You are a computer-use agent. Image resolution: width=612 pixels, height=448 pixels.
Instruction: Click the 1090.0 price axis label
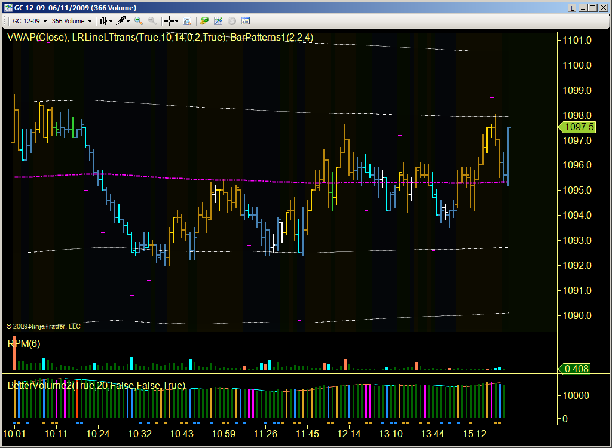pyautogui.click(x=577, y=315)
